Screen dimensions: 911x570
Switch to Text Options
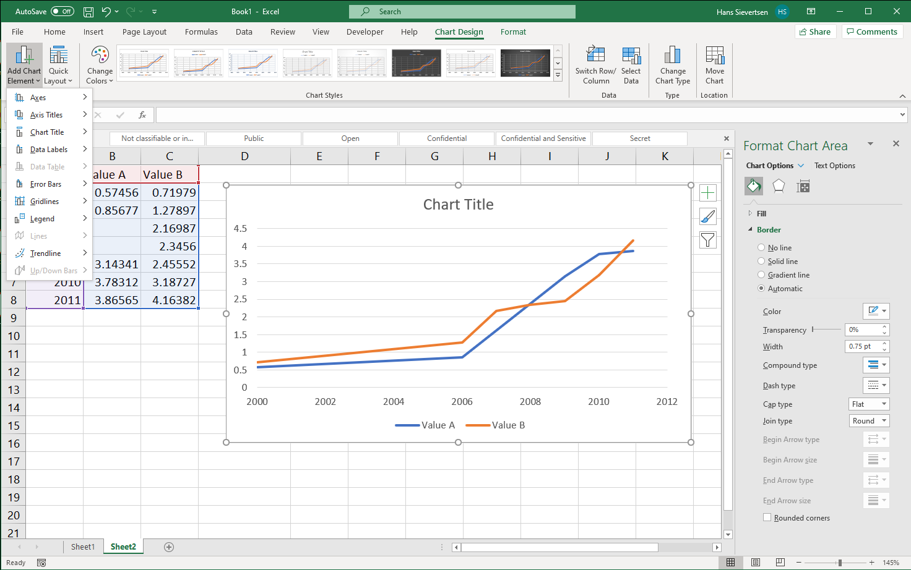835,166
